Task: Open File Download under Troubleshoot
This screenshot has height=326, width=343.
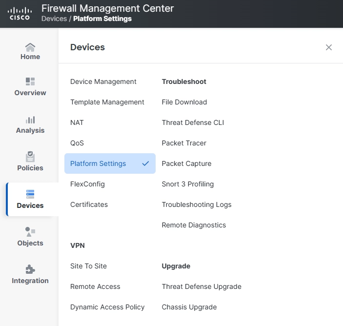Action: tap(184, 102)
